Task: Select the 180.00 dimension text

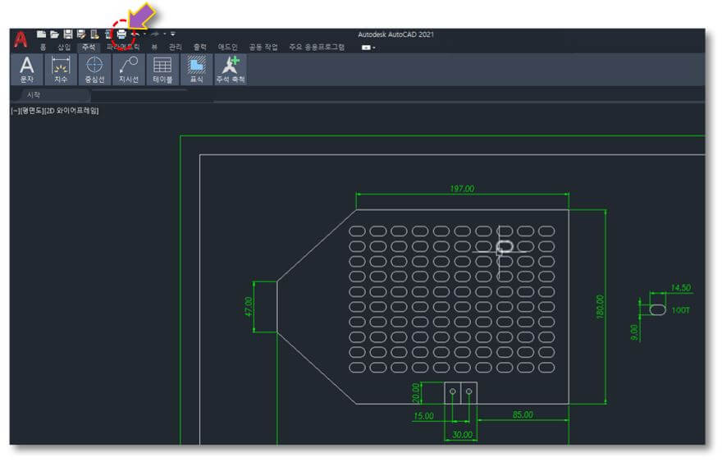Action: pyautogui.click(x=600, y=307)
